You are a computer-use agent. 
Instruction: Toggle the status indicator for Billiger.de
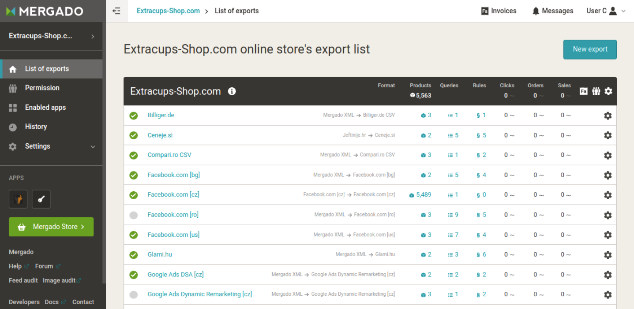tap(134, 115)
